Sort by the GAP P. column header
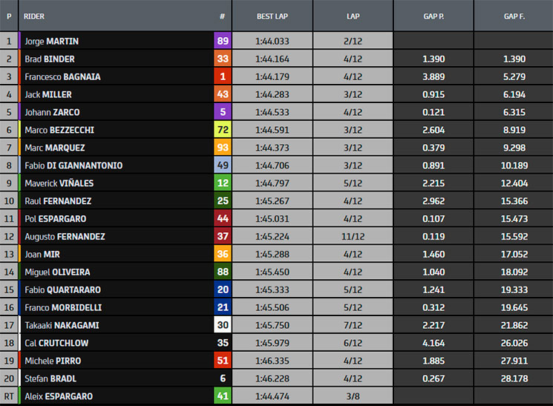 pos(433,15)
